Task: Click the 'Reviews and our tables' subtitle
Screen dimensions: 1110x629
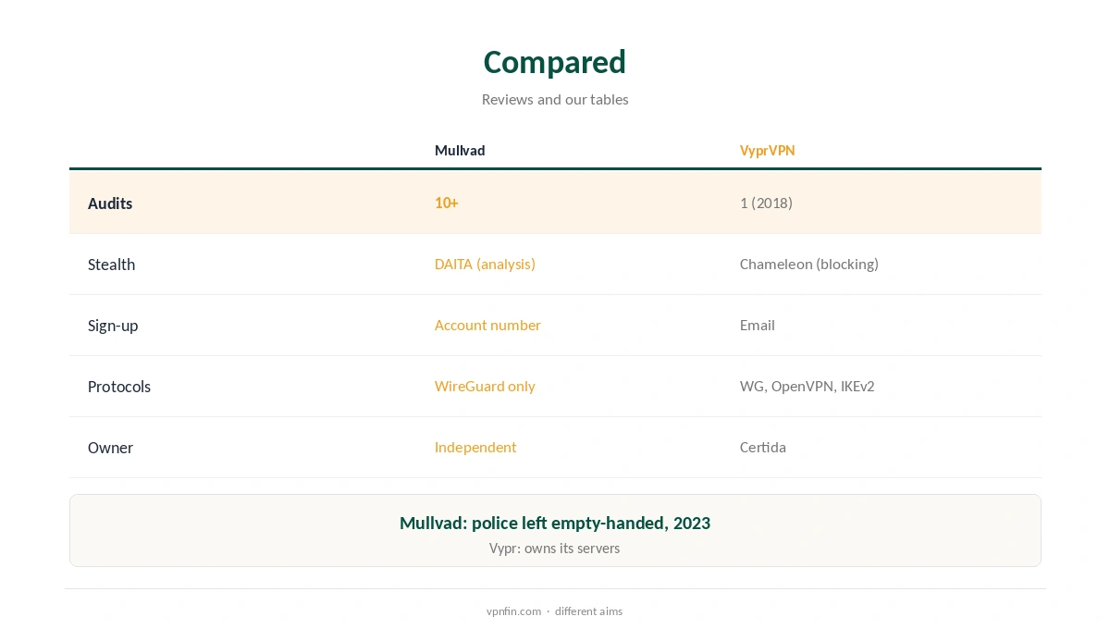Action: (x=555, y=99)
